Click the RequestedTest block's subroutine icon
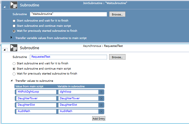Image resolution: width=189 pixels, height=124 pixels. click(14, 48)
